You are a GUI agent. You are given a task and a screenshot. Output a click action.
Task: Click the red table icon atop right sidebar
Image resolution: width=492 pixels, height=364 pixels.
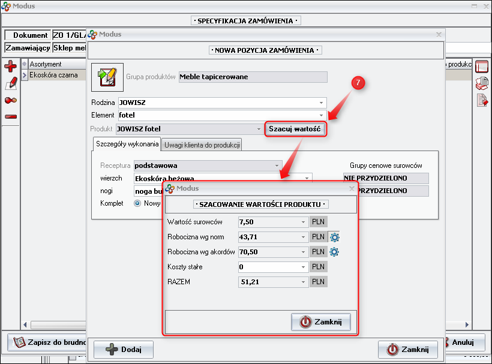point(482,67)
